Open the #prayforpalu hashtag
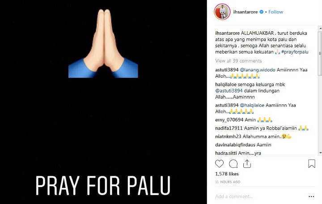This screenshot has width=322, height=204. click(x=295, y=52)
